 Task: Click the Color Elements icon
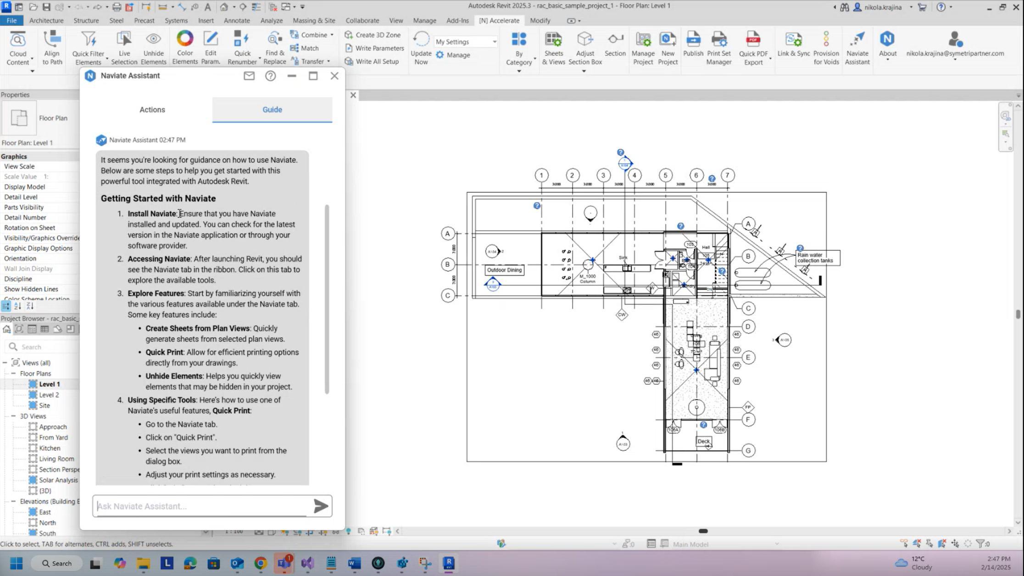(x=184, y=39)
